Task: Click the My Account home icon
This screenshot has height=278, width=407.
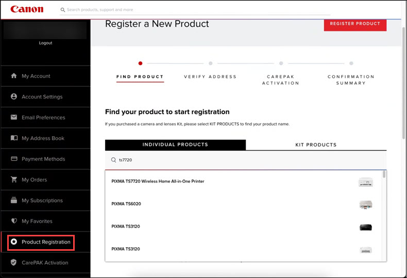Action: (14, 76)
